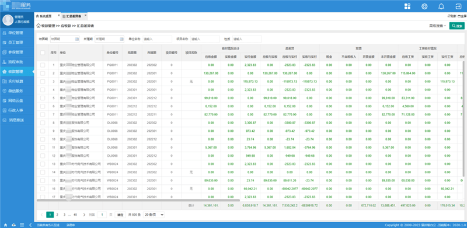The width and height of the screenshot is (467, 228).
Task: Click the 单位名称 input field
Action: [x=157, y=39]
